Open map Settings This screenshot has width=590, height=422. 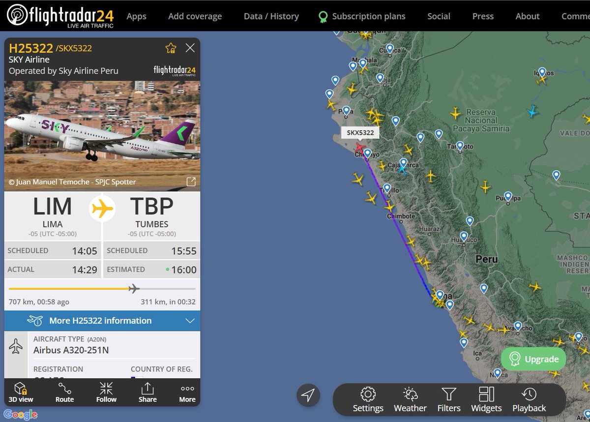(368, 399)
